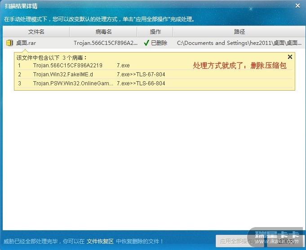Screen dimensions: 306x250
Task: Sort by the 文件名 column header
Action: 36,31
